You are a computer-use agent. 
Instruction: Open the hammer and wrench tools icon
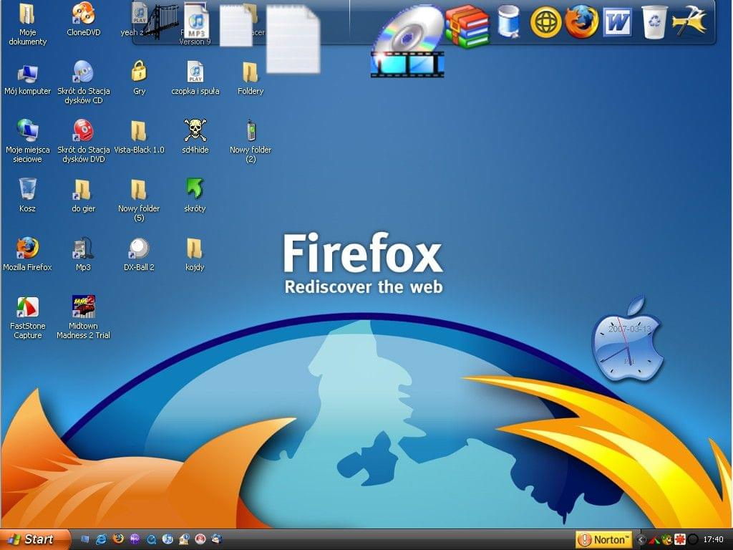[690, 21]
